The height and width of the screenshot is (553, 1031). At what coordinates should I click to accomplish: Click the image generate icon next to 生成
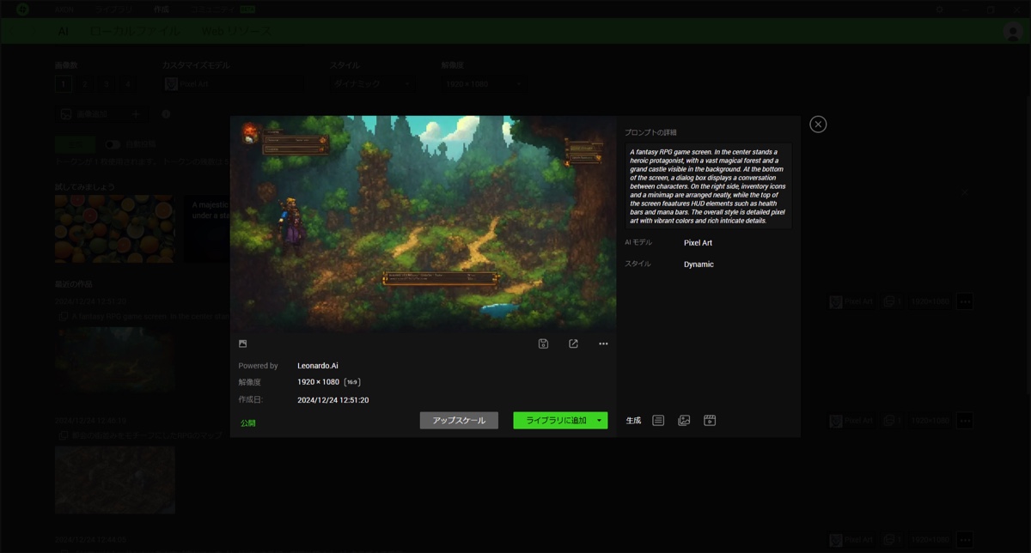tap(684, 421)
